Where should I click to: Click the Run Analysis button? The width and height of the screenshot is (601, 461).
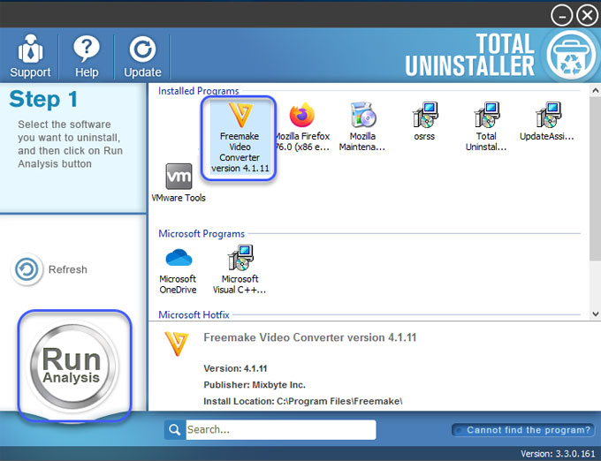click(72, 365)
